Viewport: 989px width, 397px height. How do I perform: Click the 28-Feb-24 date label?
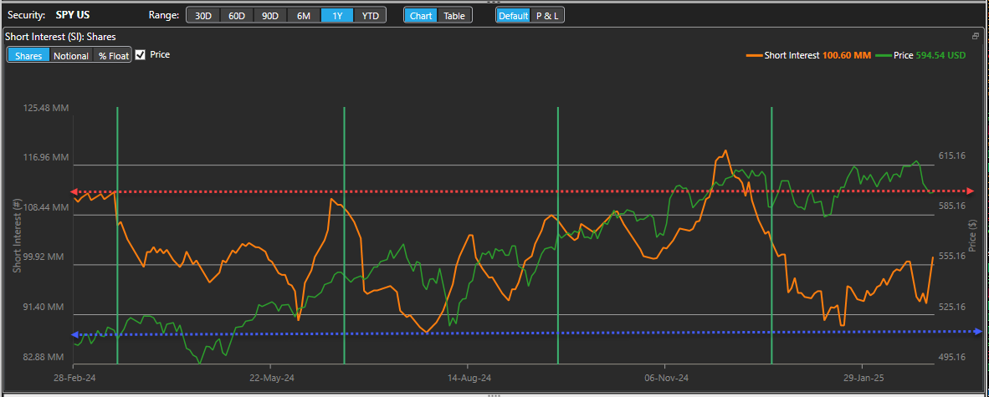(73, 378)
